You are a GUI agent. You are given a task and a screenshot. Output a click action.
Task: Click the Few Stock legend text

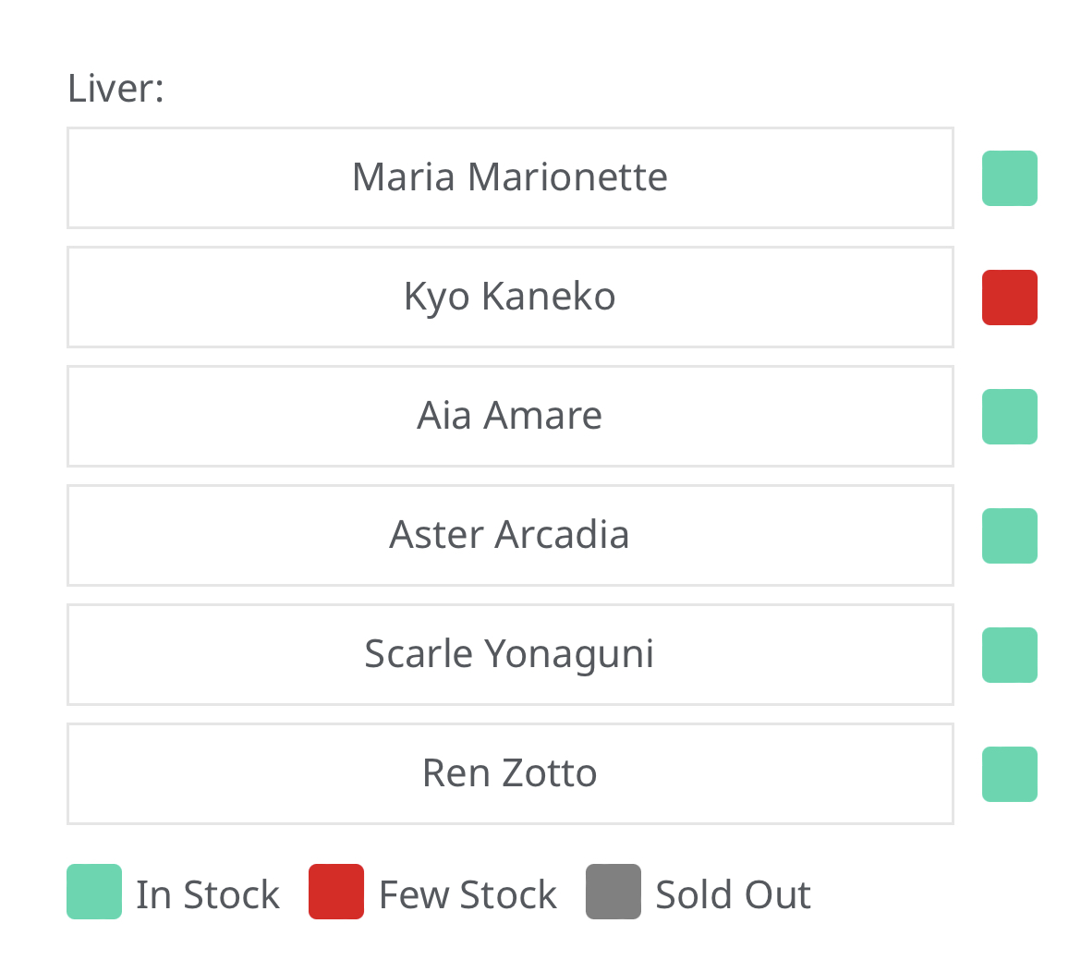coord(468,894)
